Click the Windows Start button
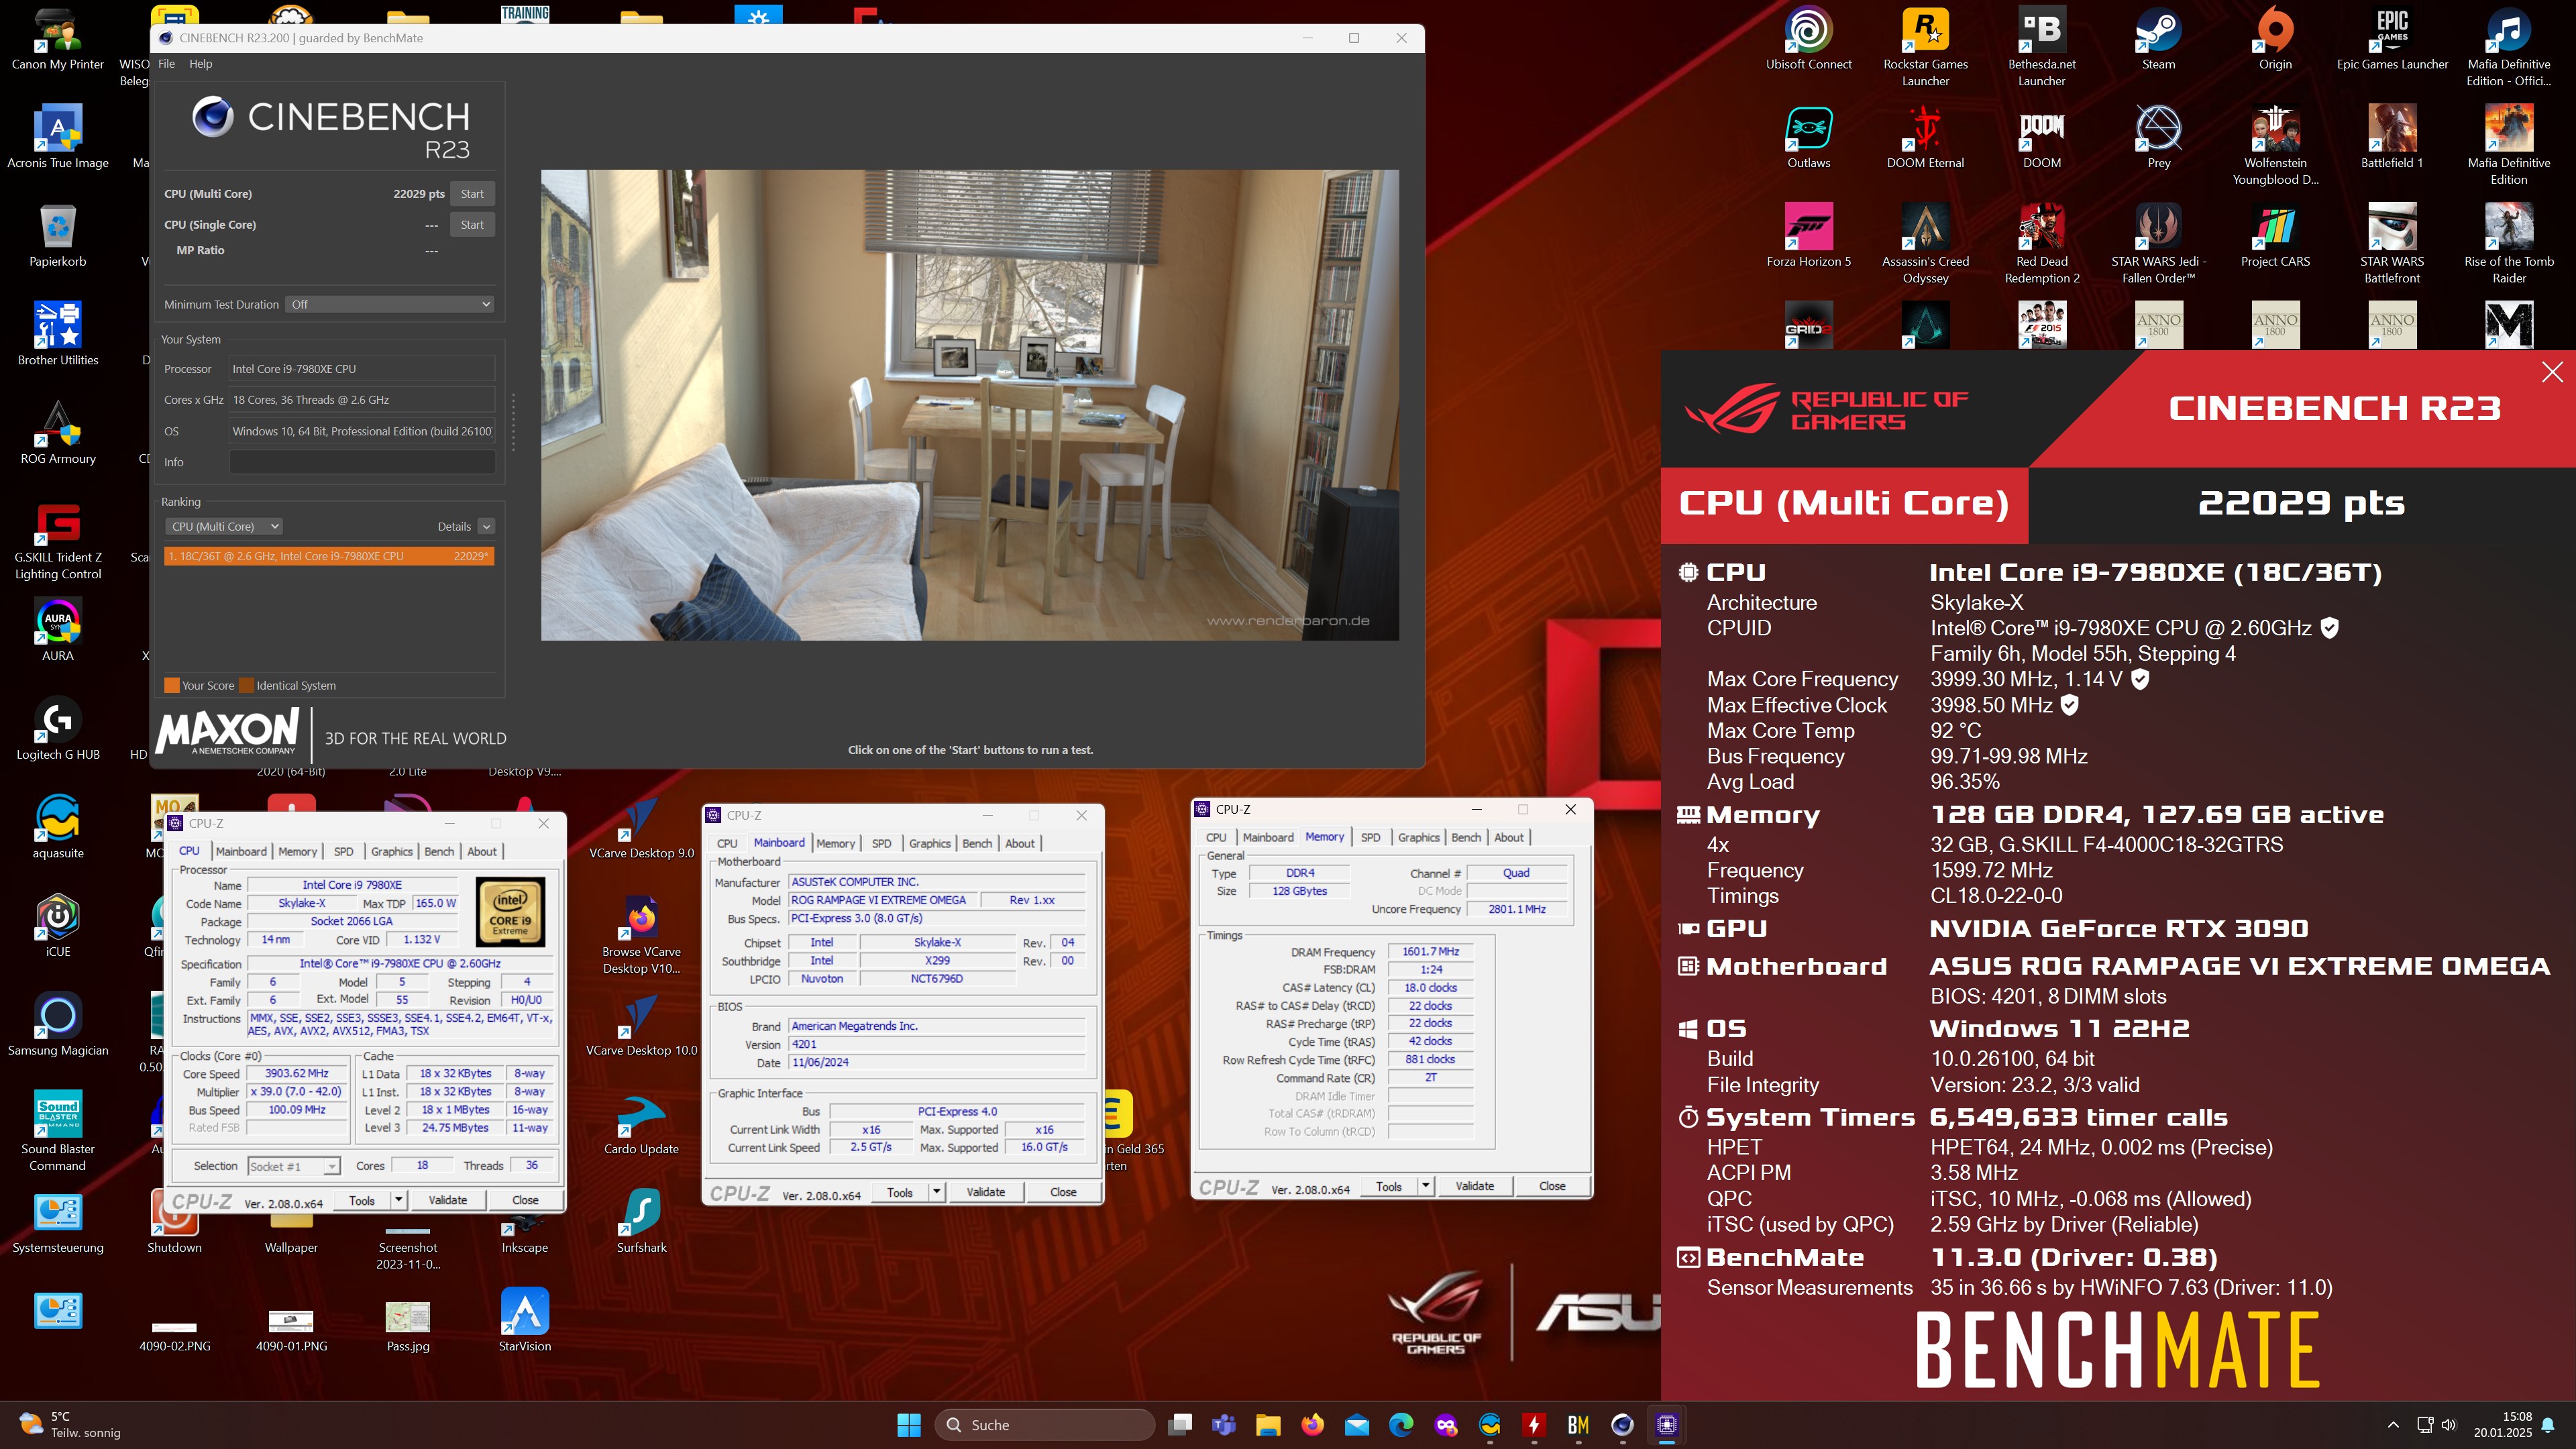 [x=909, y=1425]
